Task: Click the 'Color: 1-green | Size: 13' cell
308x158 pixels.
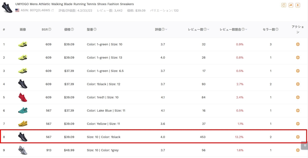Action: pyautogui.click(x=104, y=58)
